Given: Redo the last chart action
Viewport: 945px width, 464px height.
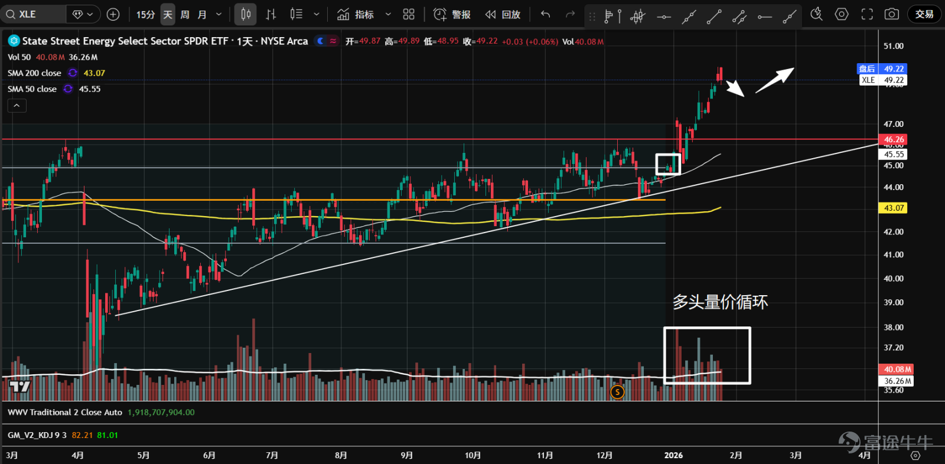Looking at the screenshot, I should (x=570, y=14).
